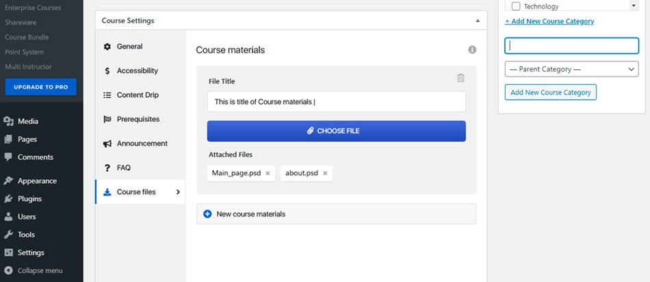This screenshot has width=650, height=282.
Task: Open the Announcement tab
Action: [x=140, y=144]
